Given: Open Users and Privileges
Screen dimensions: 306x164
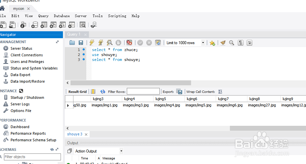Looking at the screenshot, I should pos(27,62).
